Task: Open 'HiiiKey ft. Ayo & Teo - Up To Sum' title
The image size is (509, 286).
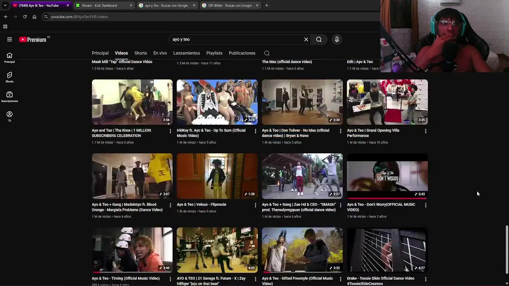Action: [211, 133]
